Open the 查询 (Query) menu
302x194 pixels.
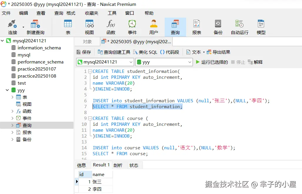click(59, 13)
